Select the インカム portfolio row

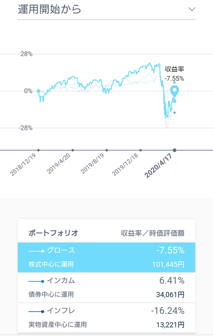point(106,288)
